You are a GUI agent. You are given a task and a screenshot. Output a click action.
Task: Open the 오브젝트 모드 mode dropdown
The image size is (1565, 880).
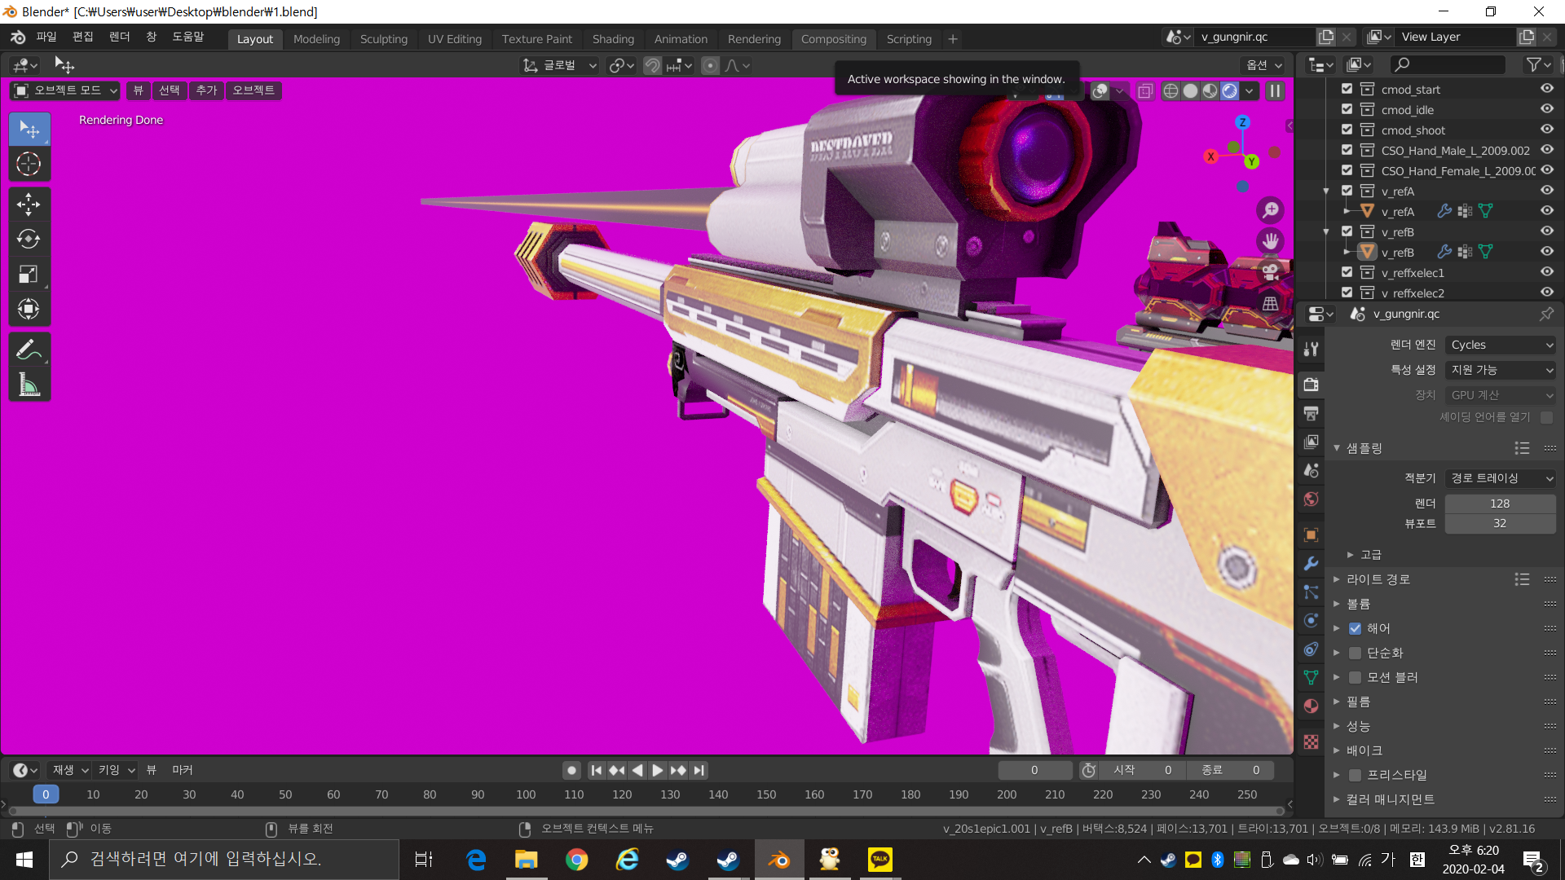tap(65, 90)
